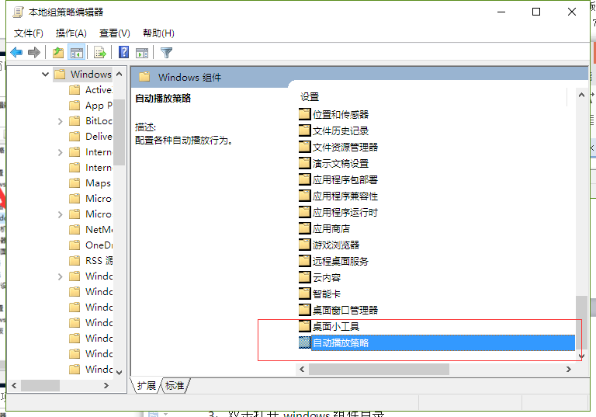Viewport: 596px width, 417px height.
Task: Open the 文件(F) menu
Action: click(x=29, y=33)
